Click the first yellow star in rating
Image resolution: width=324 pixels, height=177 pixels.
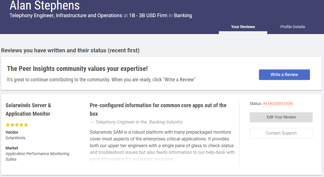tap(8, 125)
